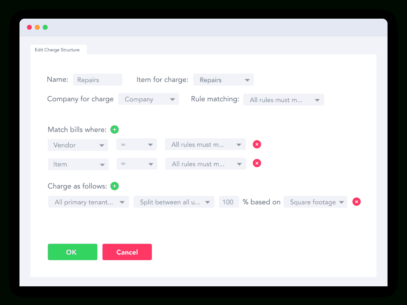Open the Item row value dropdown
407x305 pixels.
point(205,164)
